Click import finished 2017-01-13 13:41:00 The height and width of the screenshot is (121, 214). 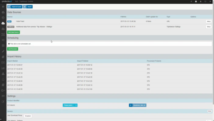click(84, 89)
